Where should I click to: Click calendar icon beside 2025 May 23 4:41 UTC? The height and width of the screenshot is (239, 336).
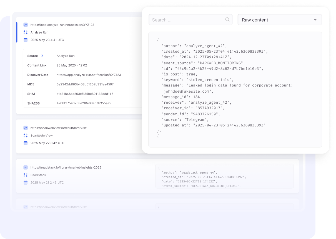(26, 40)
